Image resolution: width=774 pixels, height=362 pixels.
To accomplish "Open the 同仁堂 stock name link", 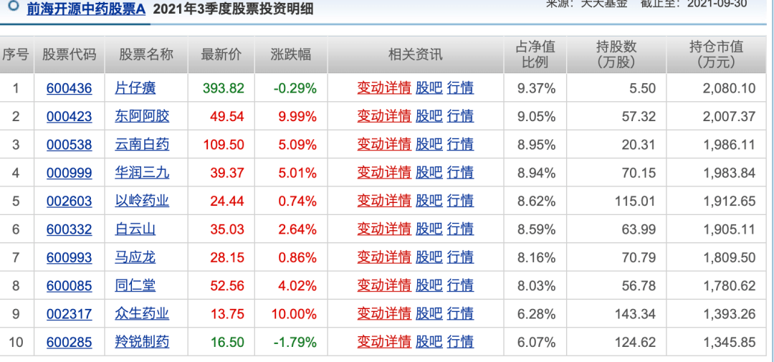I will (x=135, y=285).
